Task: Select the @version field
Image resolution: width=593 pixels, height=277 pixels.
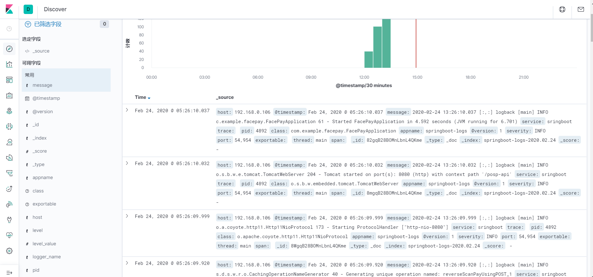Action: point(43,112)
